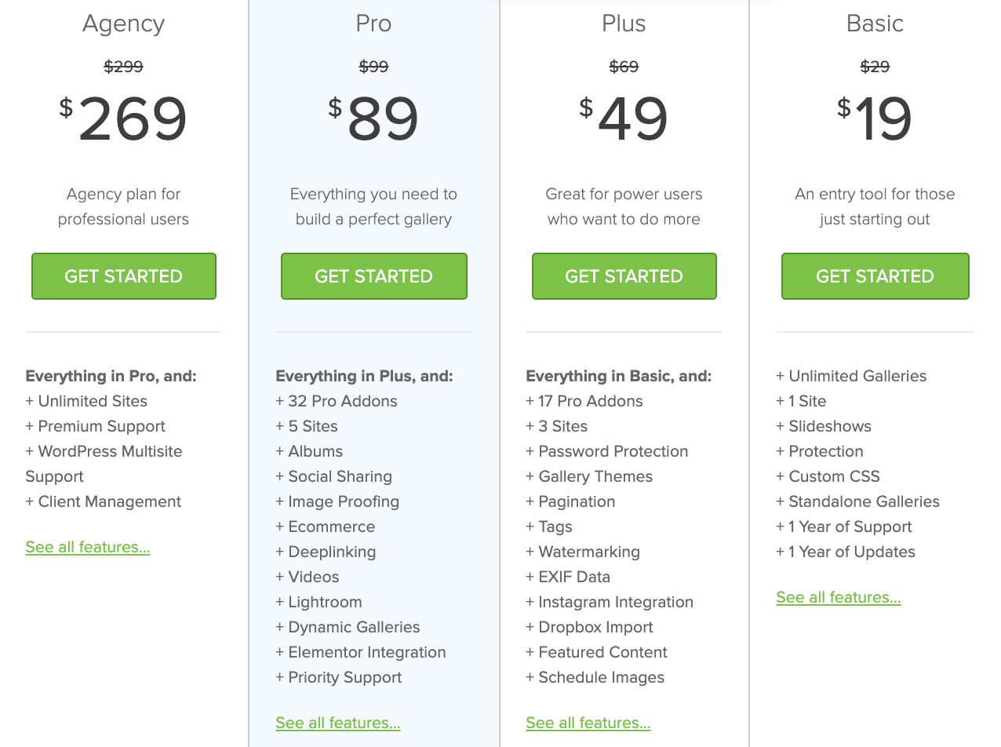Click the crossed-out $69 Plus price
This screenshot has width=1001, height=747.
click(624, 67)
